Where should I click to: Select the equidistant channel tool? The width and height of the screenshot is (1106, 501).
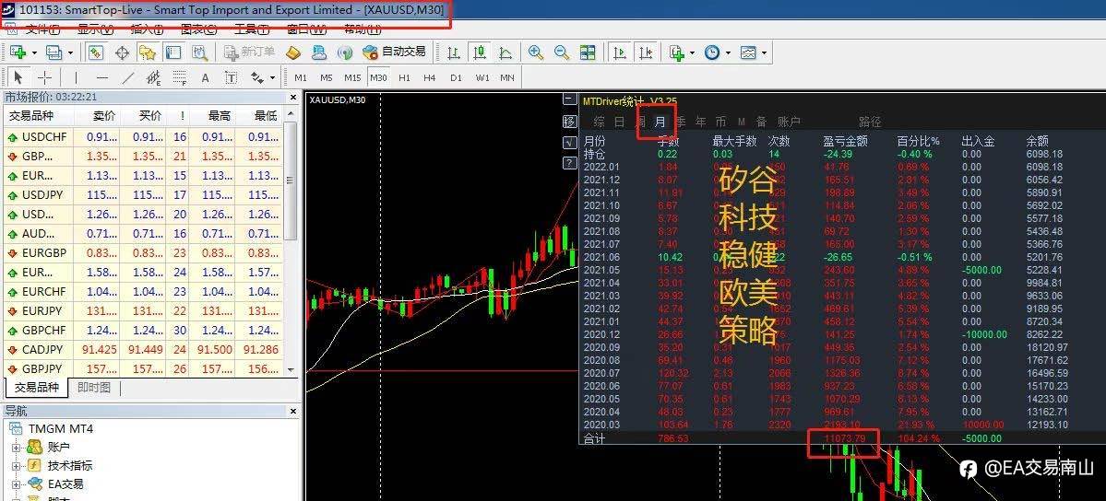point(153,77)
